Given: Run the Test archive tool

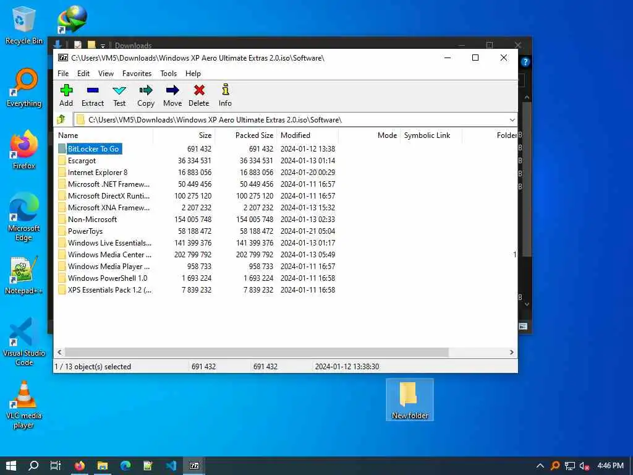Looking at the screenshot, I should pos(119,95).
